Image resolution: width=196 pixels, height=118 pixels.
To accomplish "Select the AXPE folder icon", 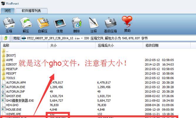I will (x=4, y=60).
